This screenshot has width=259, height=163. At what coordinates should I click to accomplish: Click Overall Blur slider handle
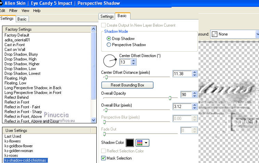point(106,110)
